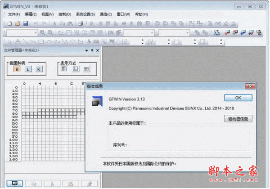The height and width of the screenshot is (189, 270).
Task: Open the 窗口(W) menu
Action: (123, 14)
